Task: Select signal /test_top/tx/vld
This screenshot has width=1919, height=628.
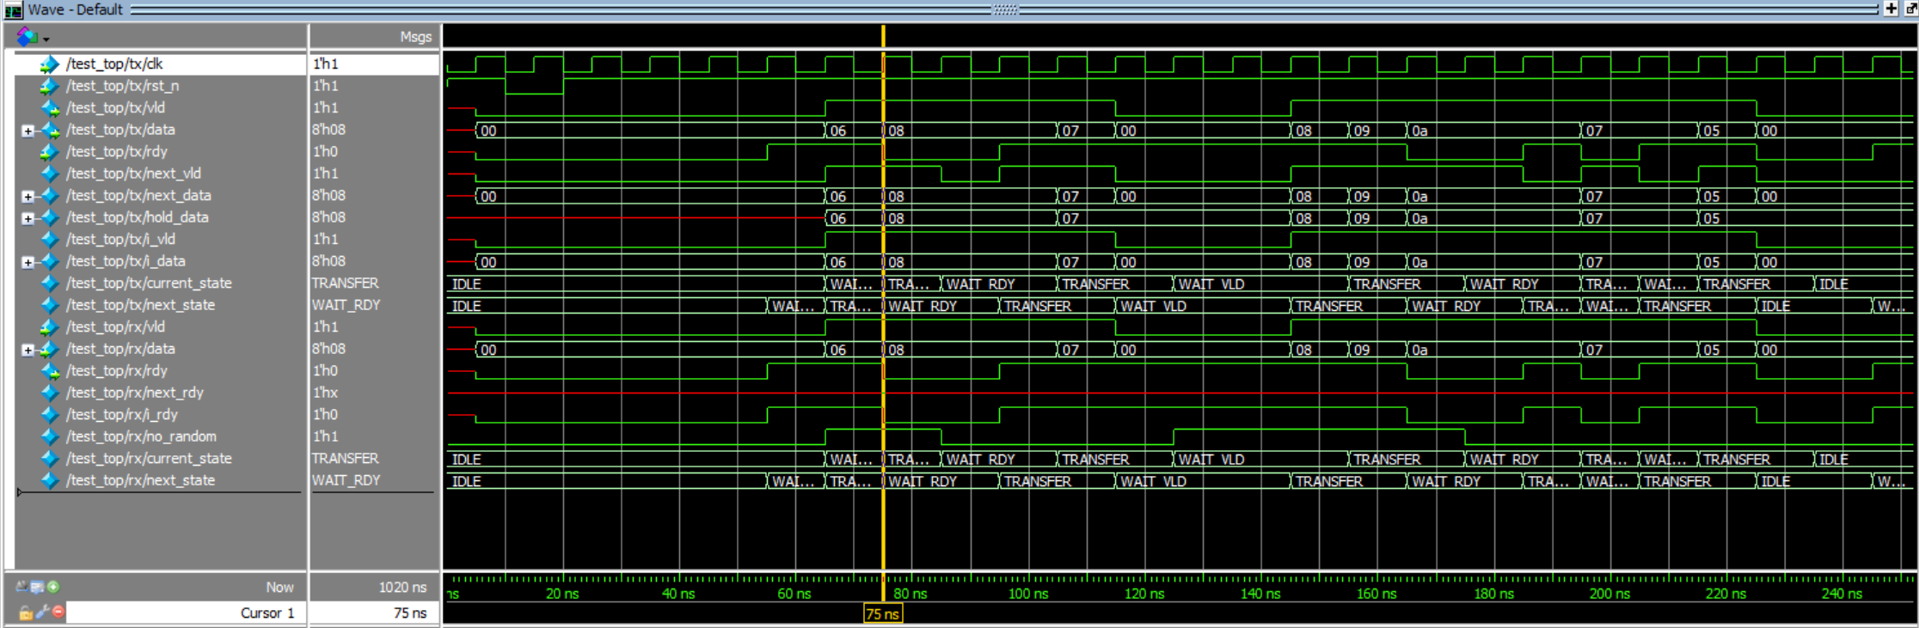Action: pyautogui.click(x=115, y=107)
